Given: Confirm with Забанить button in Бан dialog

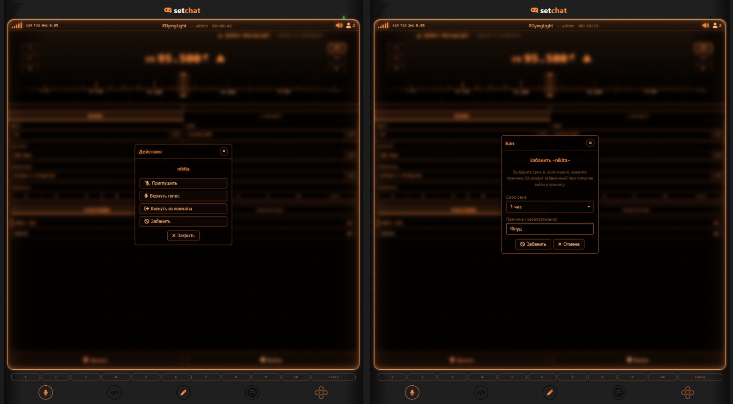Looking at the screenshot, I should coord(533,244).
